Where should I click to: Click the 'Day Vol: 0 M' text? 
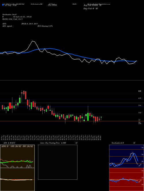click(90, 9)
